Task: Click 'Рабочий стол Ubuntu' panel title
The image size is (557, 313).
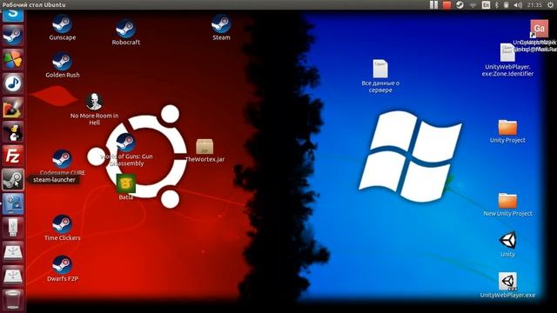Action: tap(34, 4)
